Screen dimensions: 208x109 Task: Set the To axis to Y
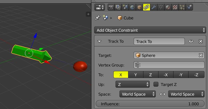(x=136, y=75)
